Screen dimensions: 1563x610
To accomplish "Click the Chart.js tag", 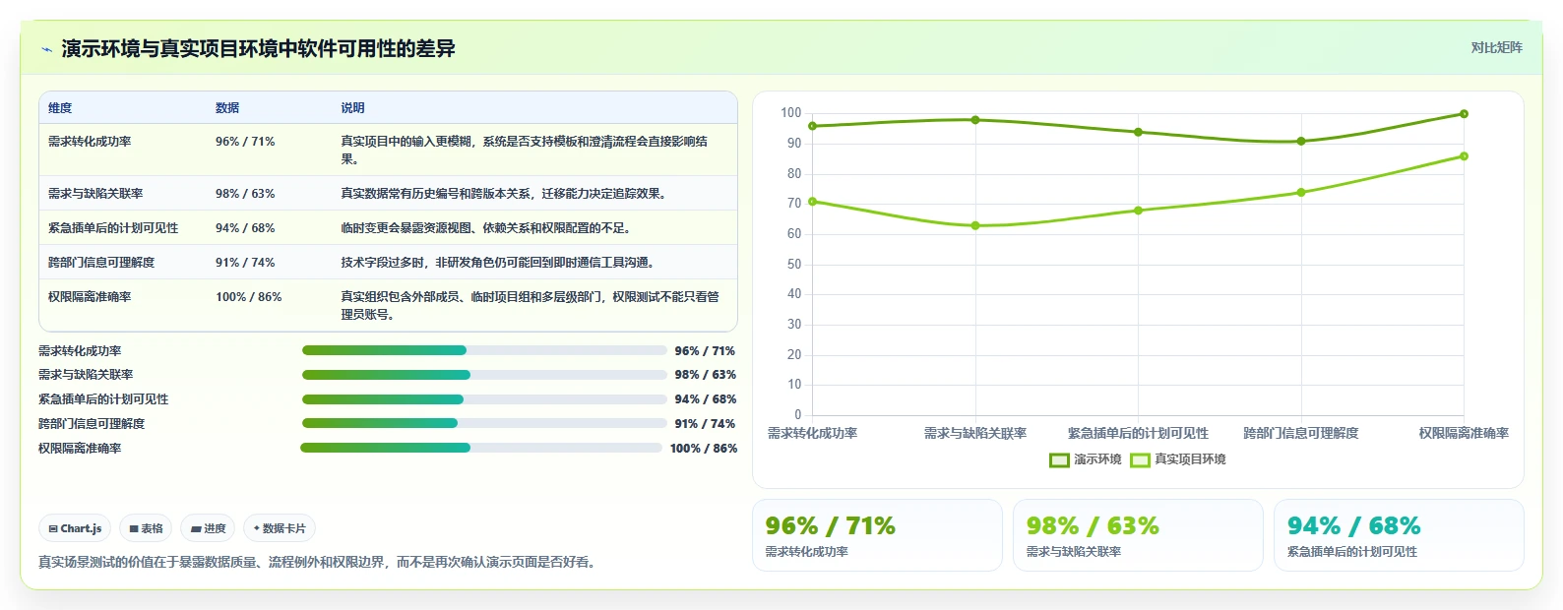I will pyautogui.click(x=75, y=528).
